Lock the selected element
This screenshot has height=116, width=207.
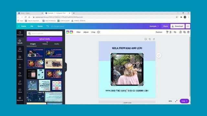point(180,32)
